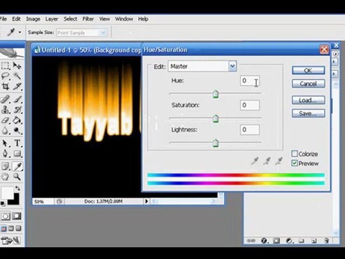Image resolution: width=345 pixels, height=259 pixels.
Task: Select the Zoom magnifier tool
Action: (x=17, y=176)
